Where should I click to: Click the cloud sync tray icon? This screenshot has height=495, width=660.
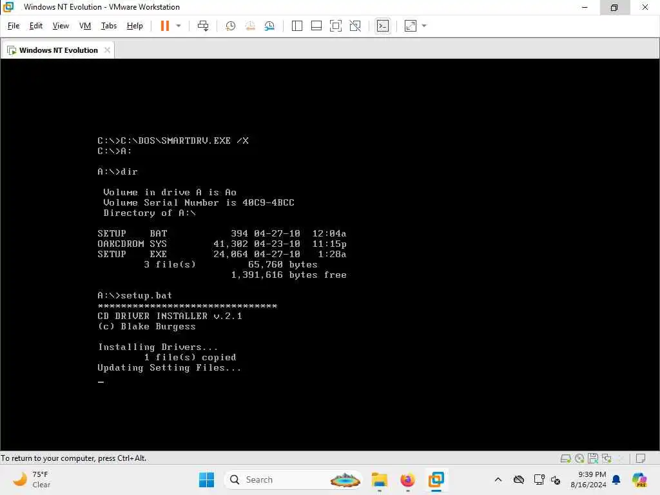click(519, 480)
